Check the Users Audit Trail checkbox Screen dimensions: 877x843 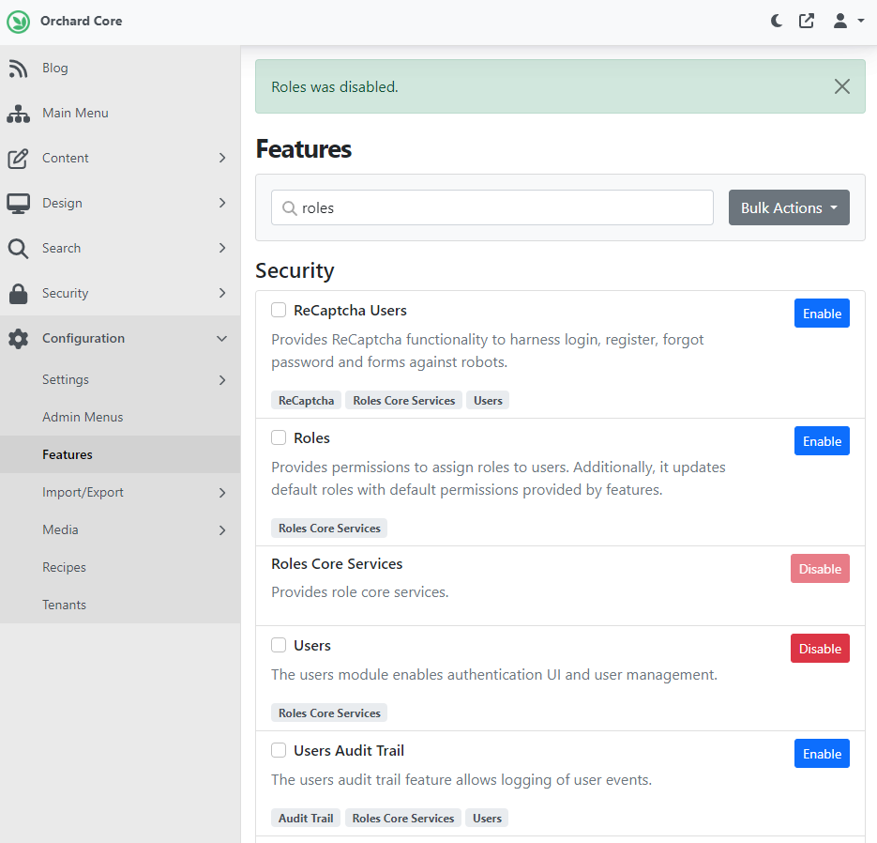pos(279,750)
